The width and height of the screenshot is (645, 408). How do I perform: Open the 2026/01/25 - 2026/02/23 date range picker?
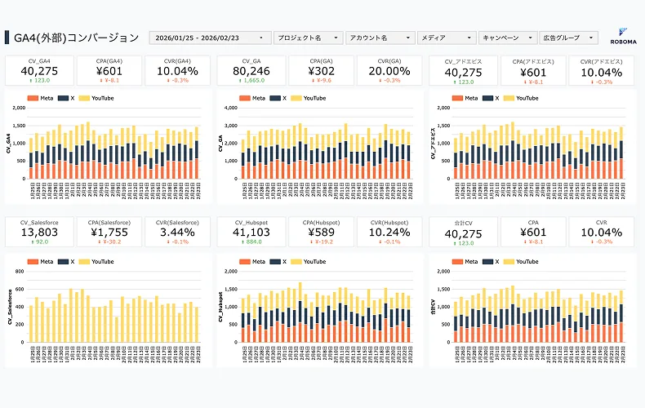pos(210,38)
